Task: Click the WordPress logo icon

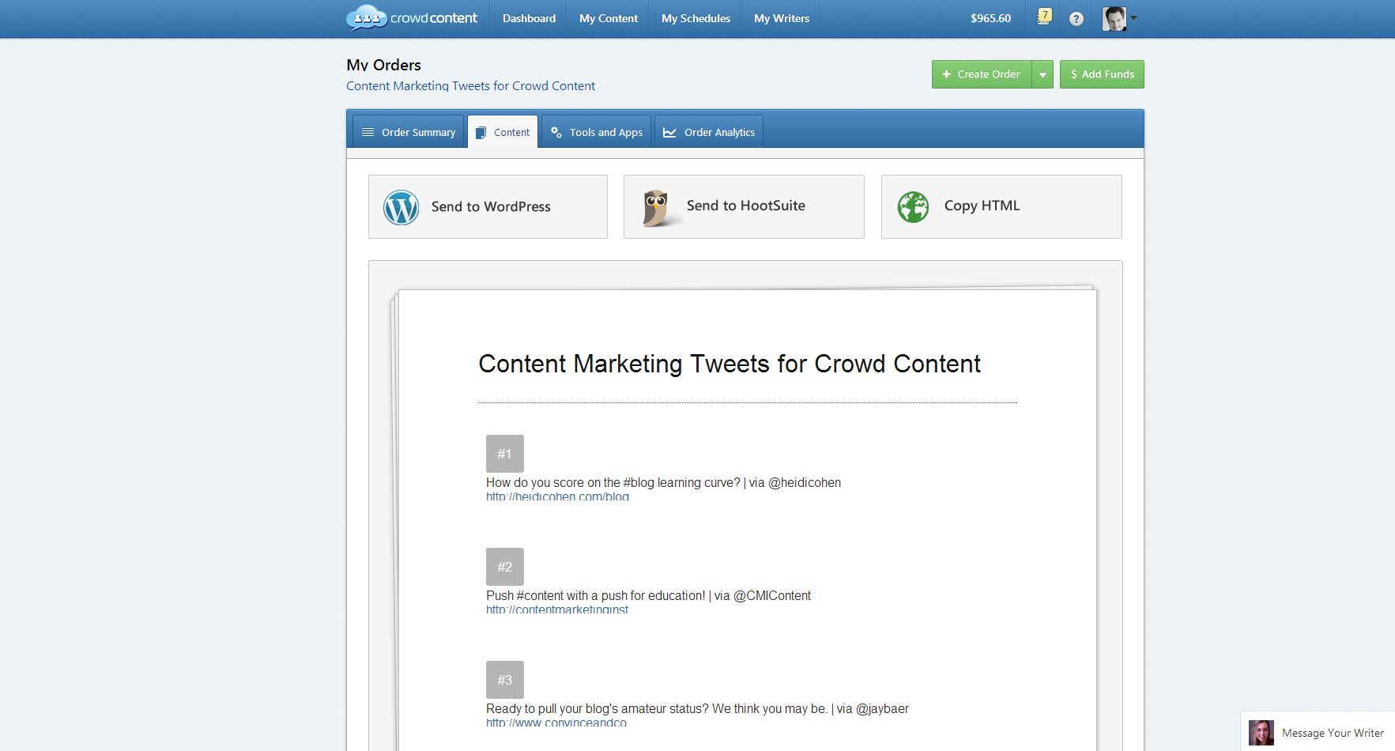Action: pyautogui.click(x=401, y=207)
